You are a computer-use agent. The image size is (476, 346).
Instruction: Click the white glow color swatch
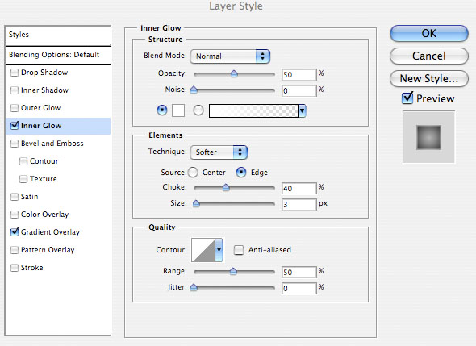[178, 110]
